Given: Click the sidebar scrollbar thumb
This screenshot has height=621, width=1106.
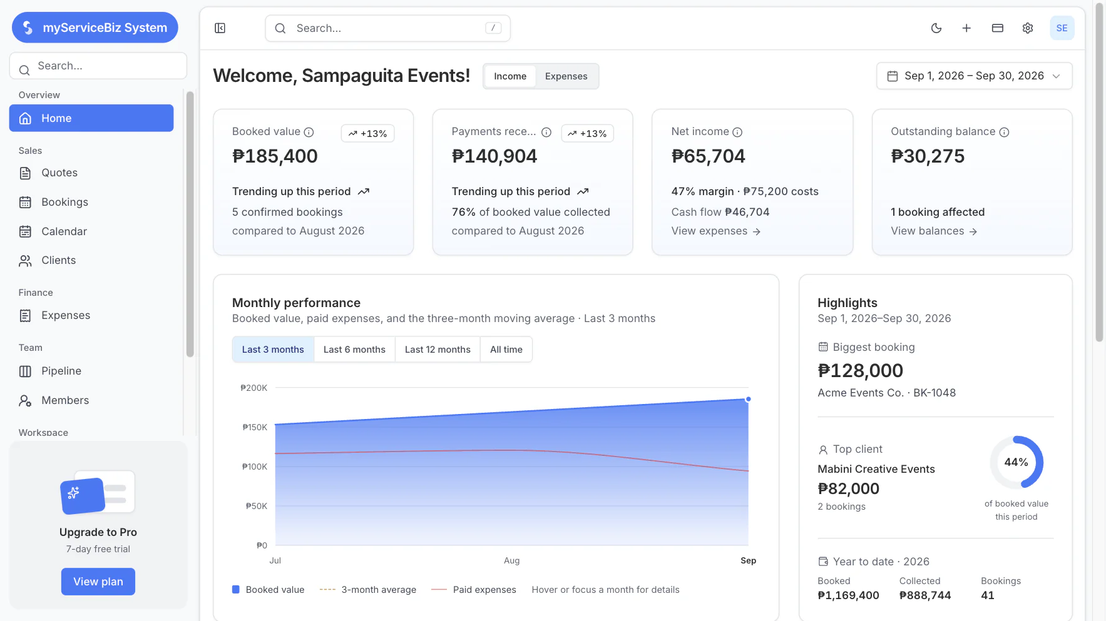Looking at the screenshot, I should point(190,224).
